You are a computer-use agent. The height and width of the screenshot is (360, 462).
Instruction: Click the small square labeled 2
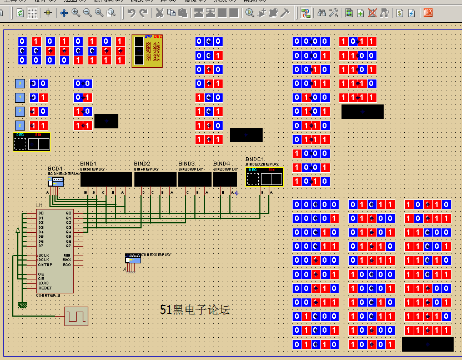point(20,112)
